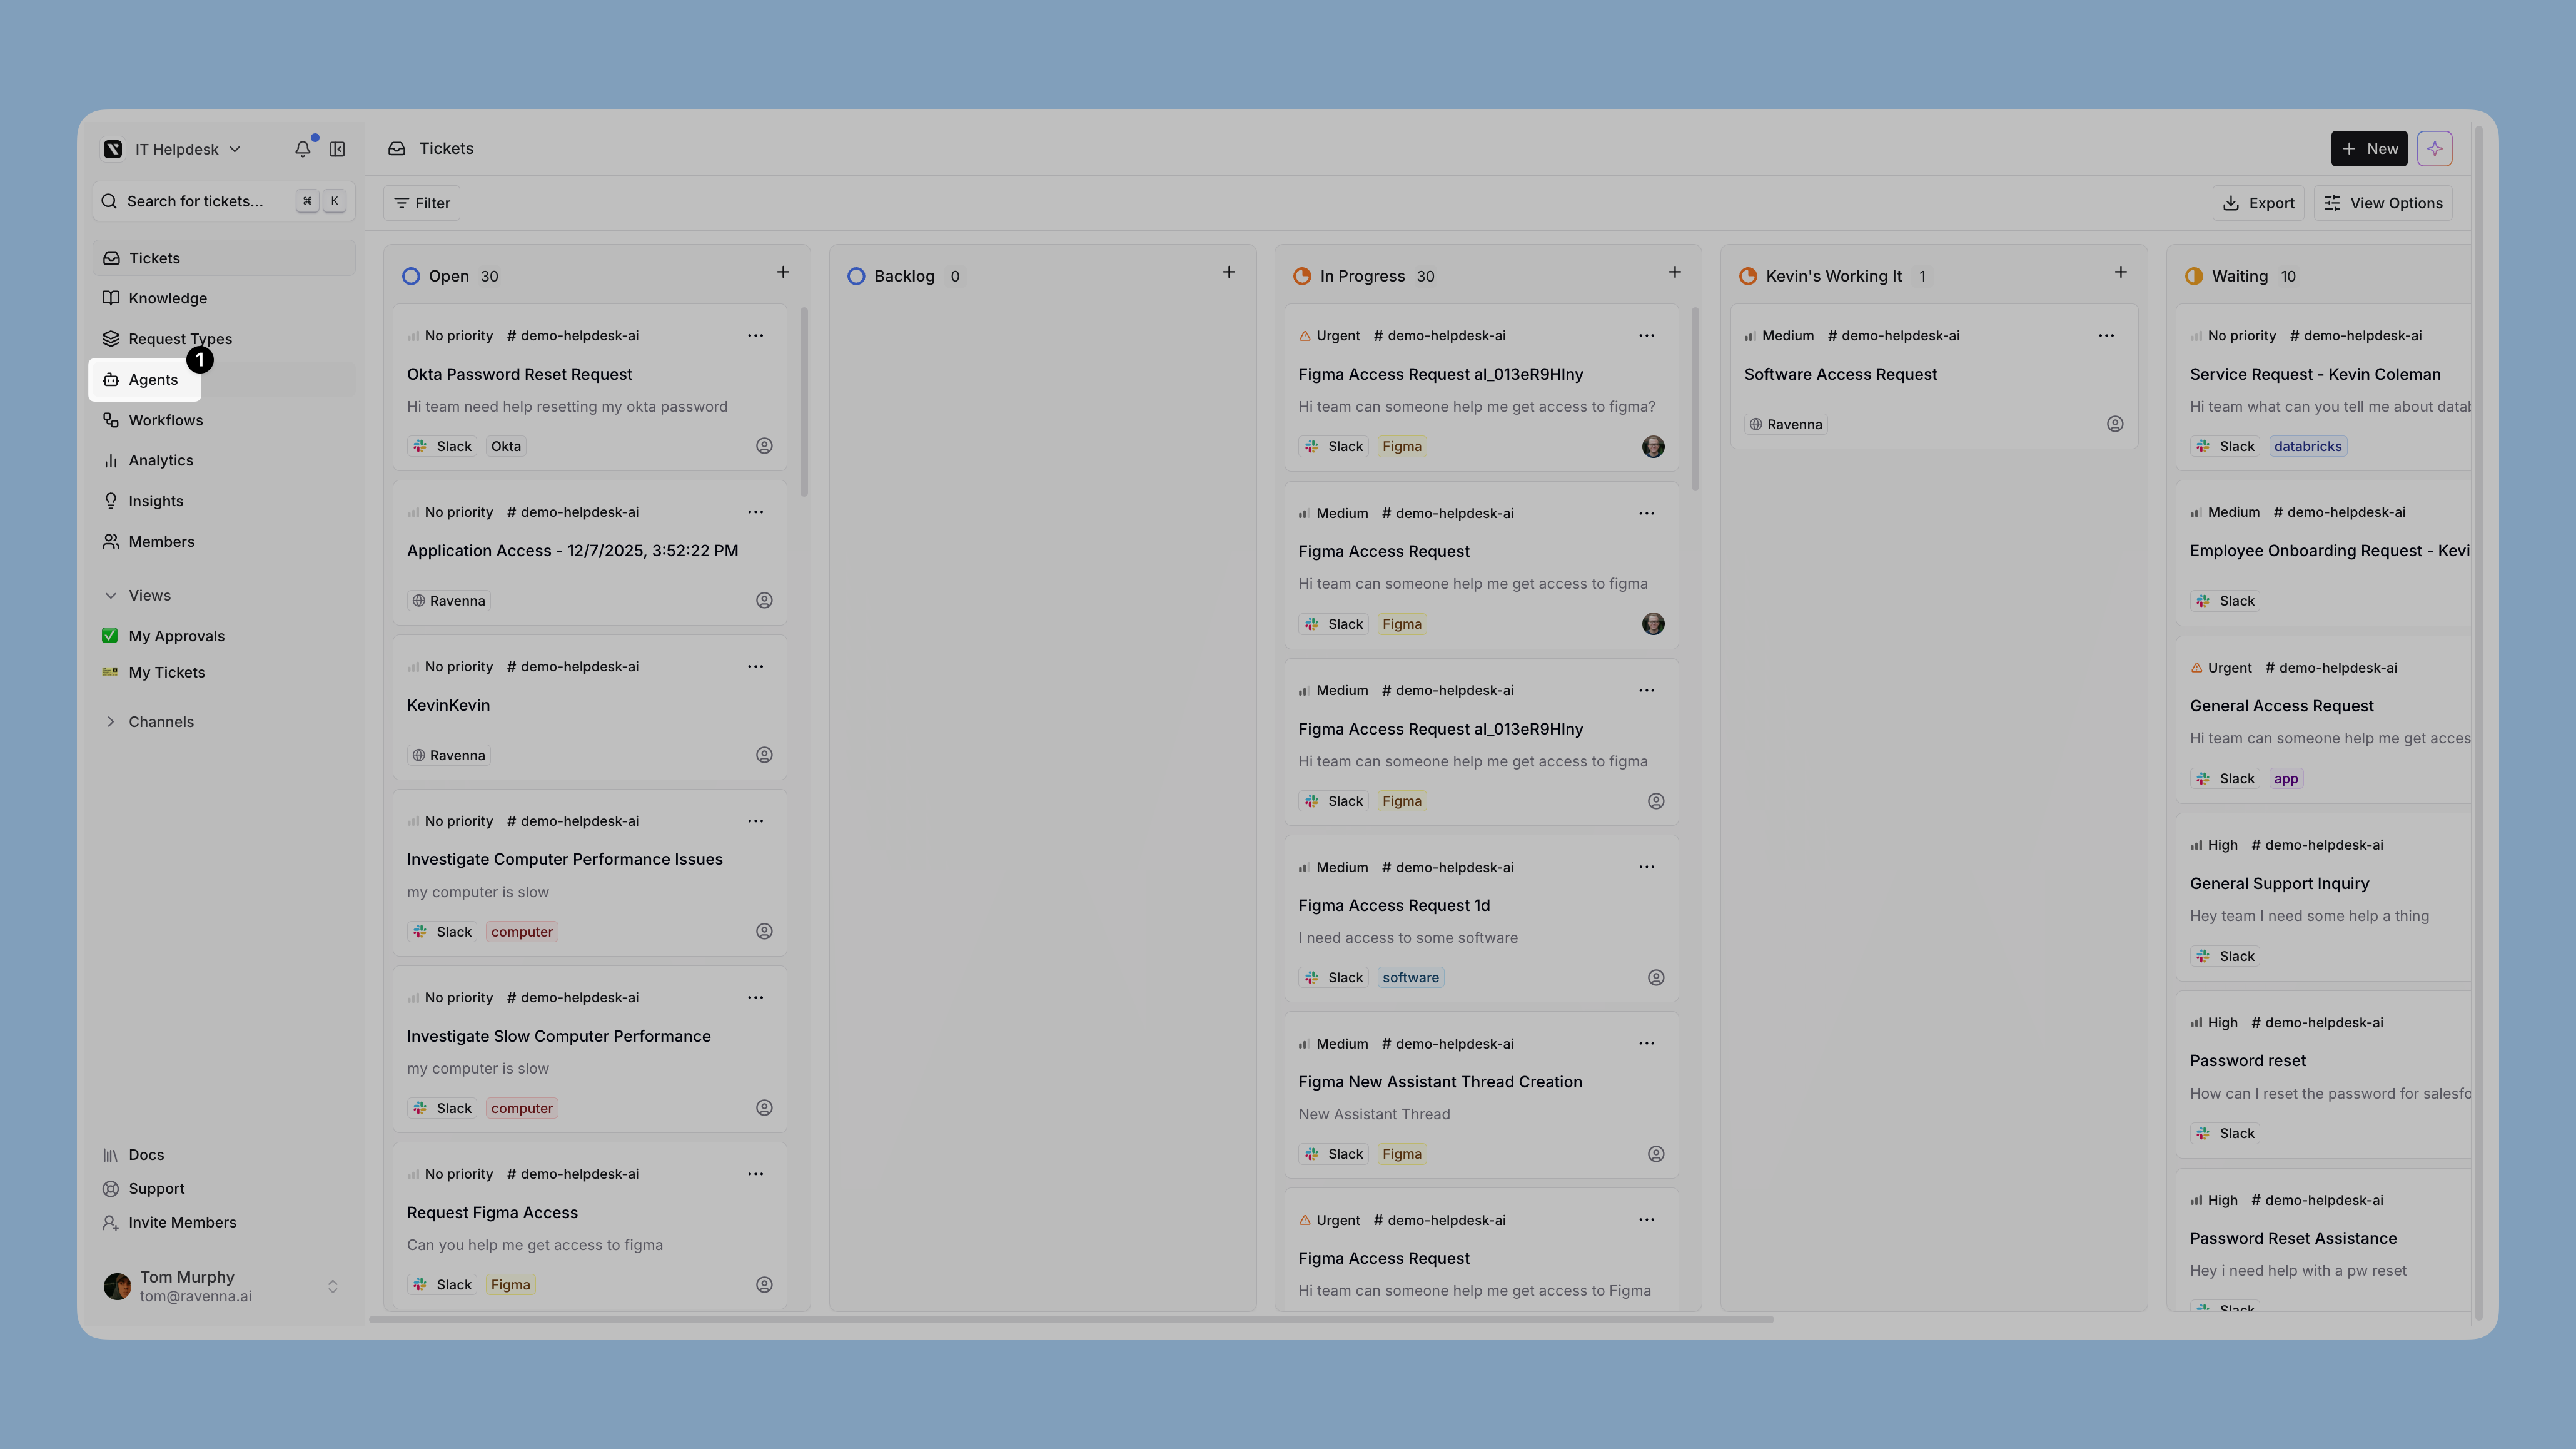
Task: Open My Approvals view with checkmark
Action: pos(176,636)
